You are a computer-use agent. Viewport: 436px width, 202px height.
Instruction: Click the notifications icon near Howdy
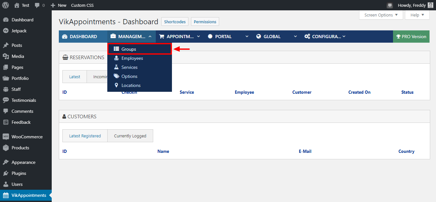pos(390,5)
